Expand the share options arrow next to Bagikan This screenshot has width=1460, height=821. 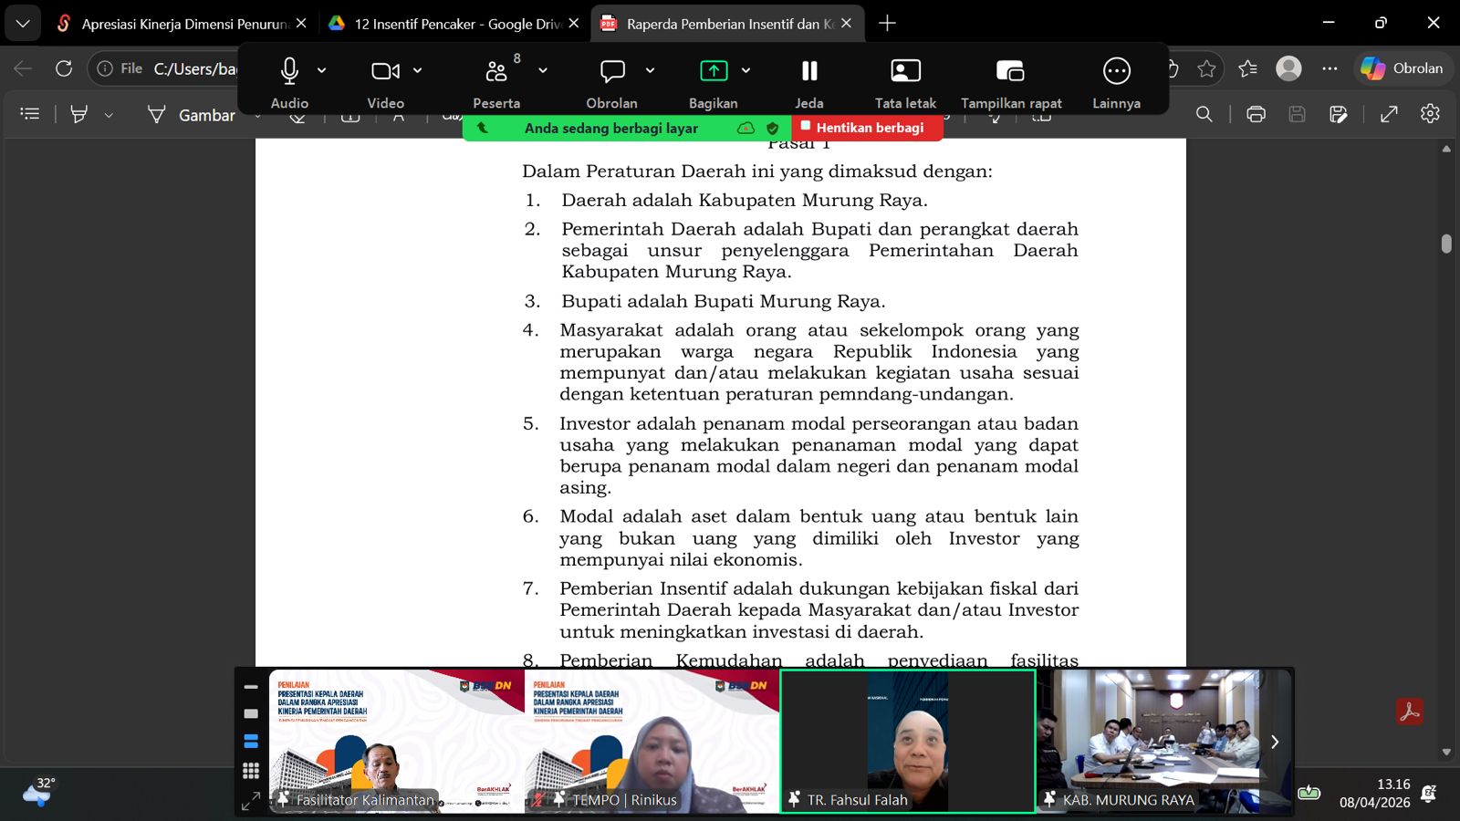pyautogui.click(x=746, y=70)
